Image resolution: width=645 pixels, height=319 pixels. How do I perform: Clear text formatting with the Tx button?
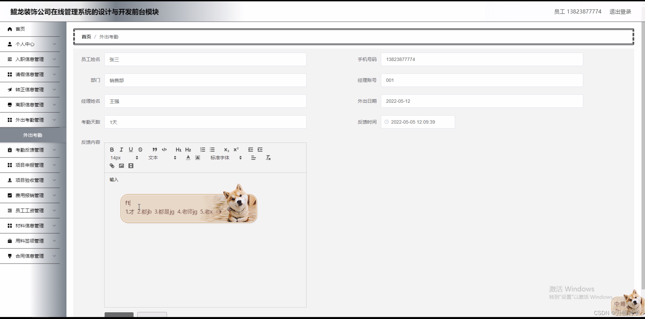pyautogui.click(x=268, y=157)
